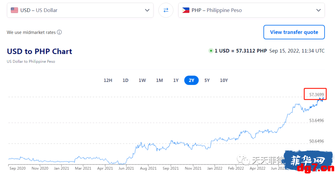Select the 1D chart range
Image resolution: width=336 pixels, height=175 pixels.
(x=125, y=80)
